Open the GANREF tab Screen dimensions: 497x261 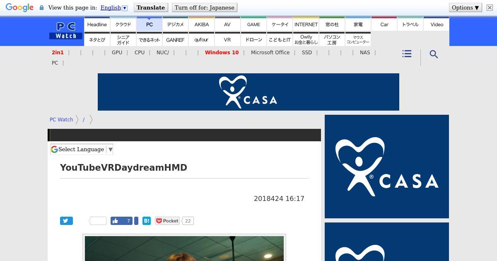(175, 39)
